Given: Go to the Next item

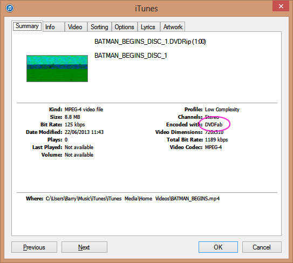Looking at the screenshot, I should pos(84,247).
